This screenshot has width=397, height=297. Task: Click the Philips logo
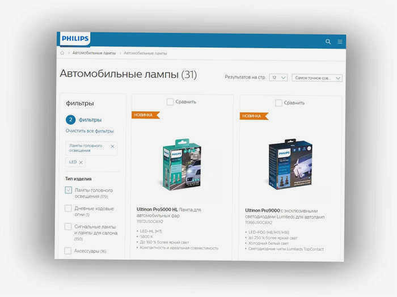pyautogui.click(x=75, y=39)
